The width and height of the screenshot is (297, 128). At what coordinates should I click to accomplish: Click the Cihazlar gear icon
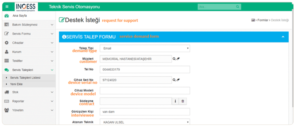(x=7, y=43)
